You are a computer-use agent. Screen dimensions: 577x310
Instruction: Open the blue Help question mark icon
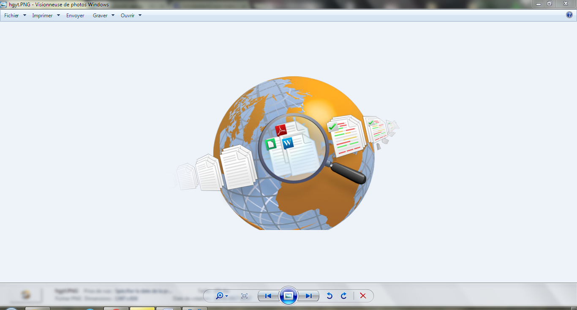(569, 15)
